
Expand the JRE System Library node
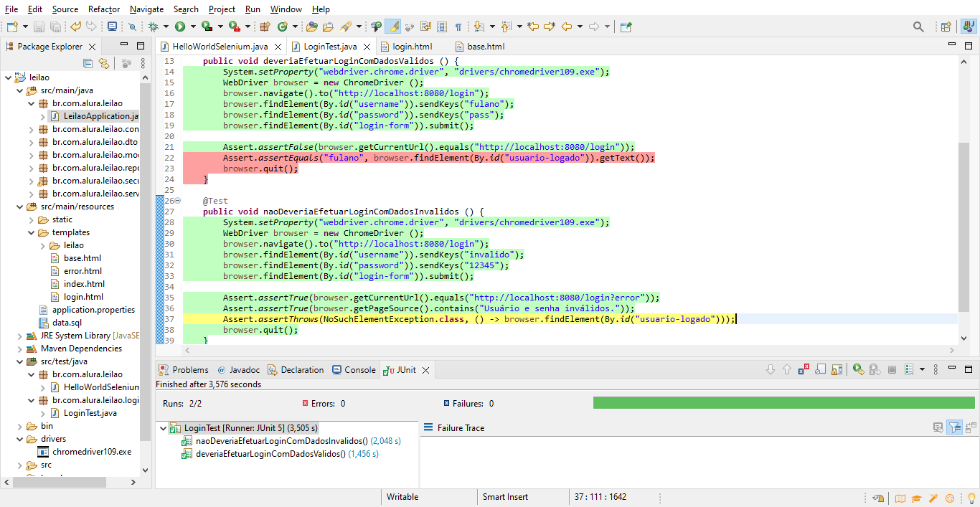click(x=20, y=336)
